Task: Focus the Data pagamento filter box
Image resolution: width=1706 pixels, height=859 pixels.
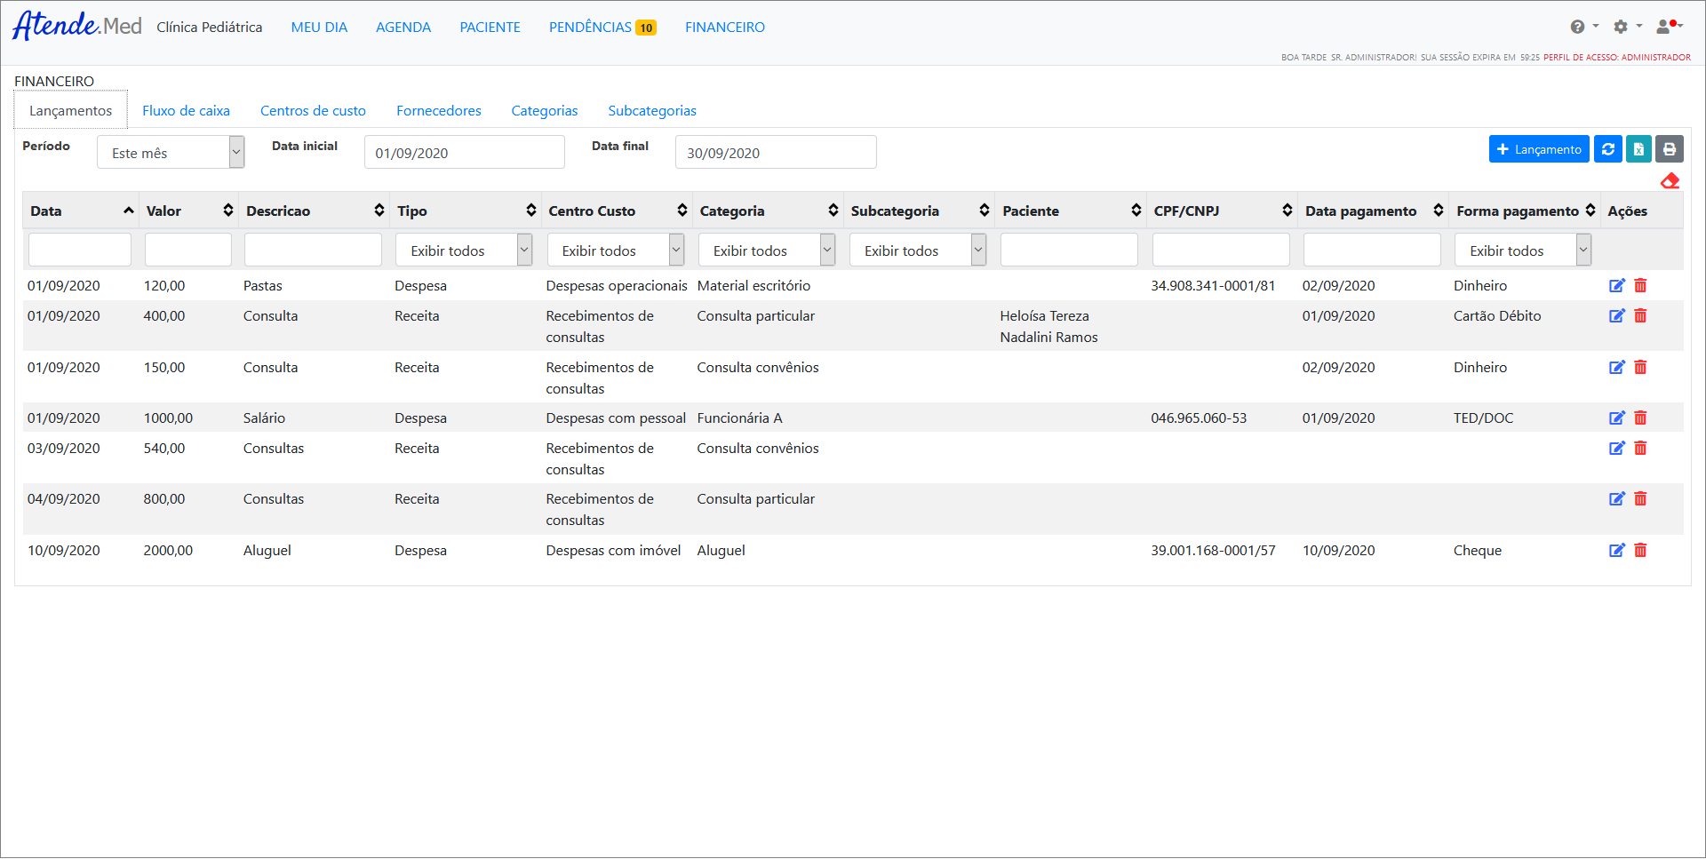Action: click(1372, 250)
